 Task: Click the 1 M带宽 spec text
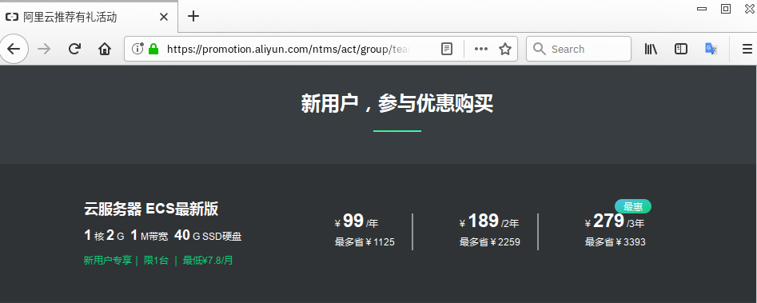pyautogui.click(x=149, y=236)
